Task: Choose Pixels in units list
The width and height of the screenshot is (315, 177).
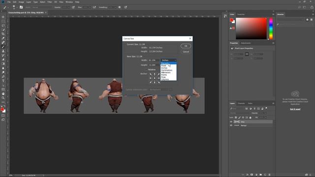Action: point(169,65)
